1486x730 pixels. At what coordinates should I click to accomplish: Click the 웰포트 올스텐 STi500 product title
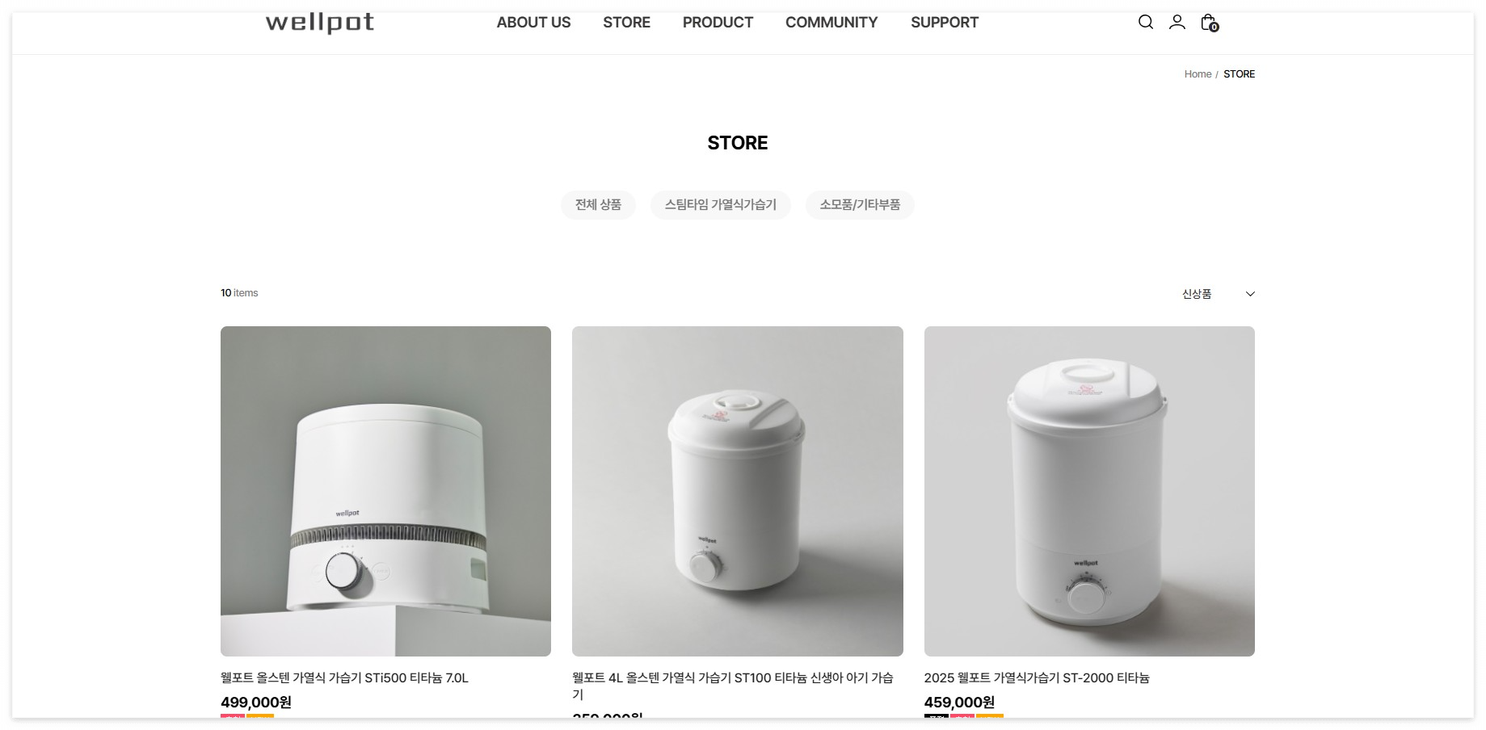click(x=344, y=678)
